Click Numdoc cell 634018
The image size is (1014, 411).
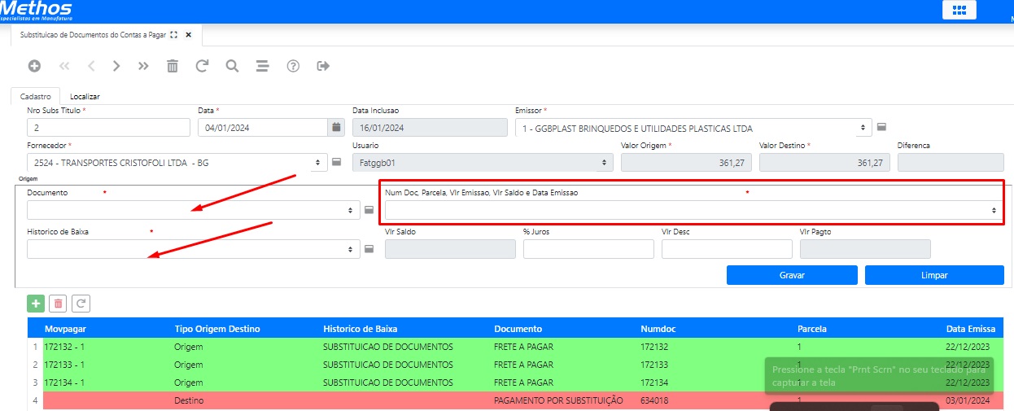point(654,400)
